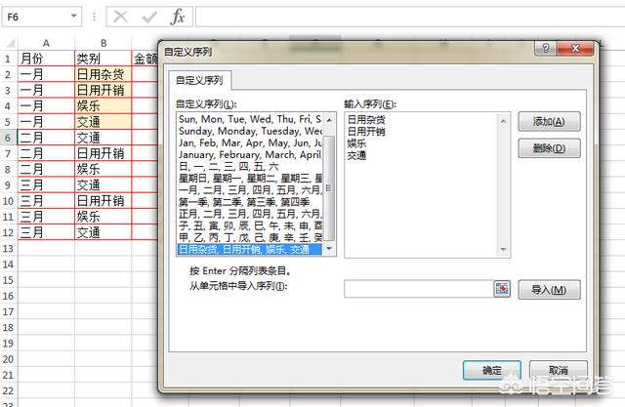
Task: Click cell B3 containing 日用开销
Action: pos(104,91)
